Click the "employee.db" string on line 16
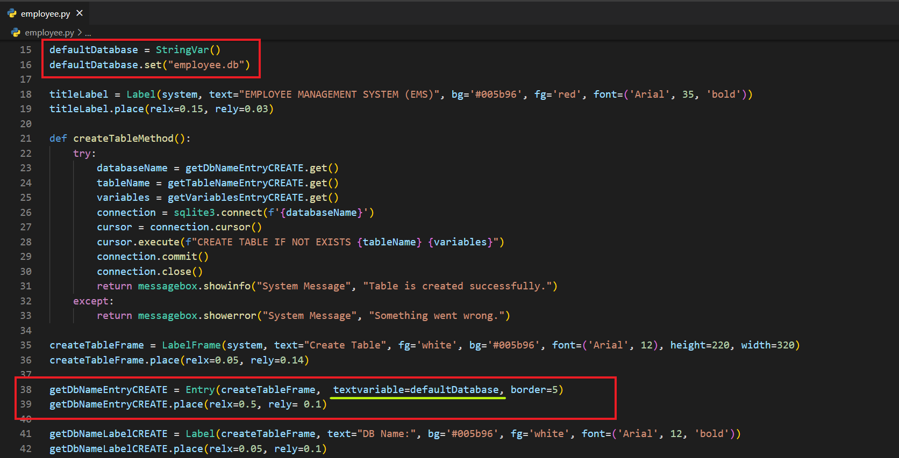This screenshot has height=458, width=899. point(206,65)
